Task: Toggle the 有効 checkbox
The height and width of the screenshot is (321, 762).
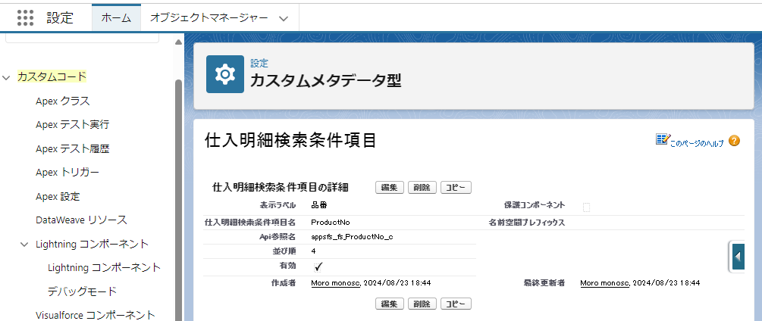Action: [x=318, y=266]
